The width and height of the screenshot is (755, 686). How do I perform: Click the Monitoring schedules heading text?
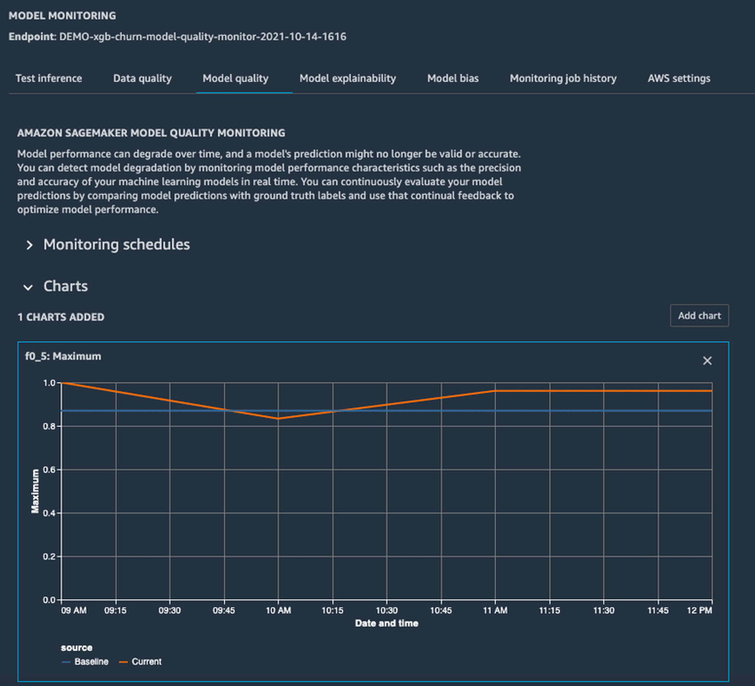point(117,244)
